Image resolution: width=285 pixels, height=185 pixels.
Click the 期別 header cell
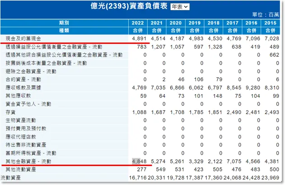click(64, 23)
